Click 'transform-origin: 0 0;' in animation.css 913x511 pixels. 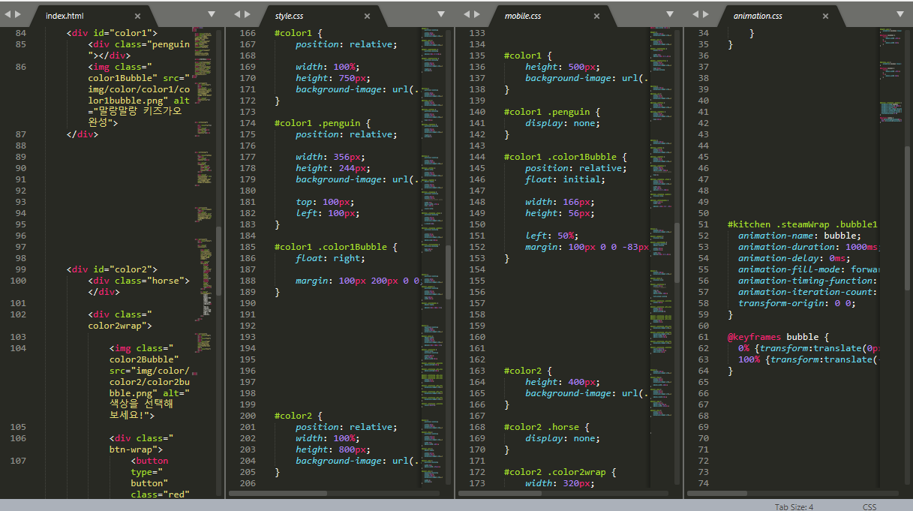coord(797,303)
